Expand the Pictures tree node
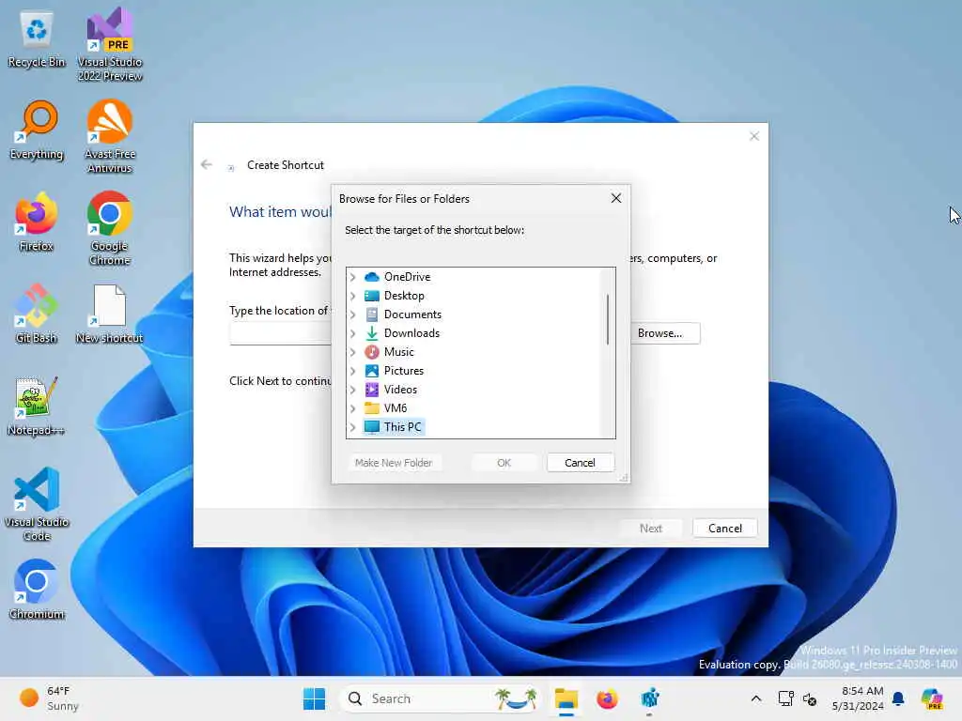The width and height of the screenshot is (962, 721). click(x=353, y=371)
